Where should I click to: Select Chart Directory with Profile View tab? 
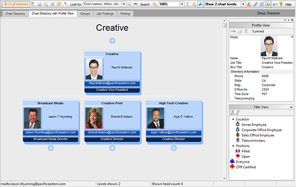53,13
